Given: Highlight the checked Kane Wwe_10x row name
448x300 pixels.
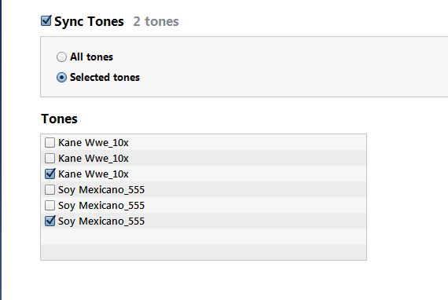Looking at the screenshot, I should [x=94, y=174].
